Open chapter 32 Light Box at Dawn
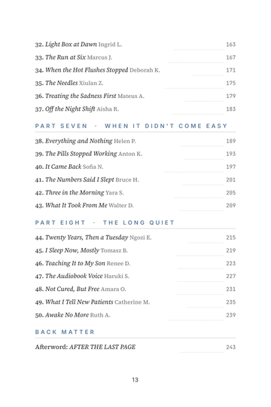Screen dimensions: 271x407 point(135,44)
